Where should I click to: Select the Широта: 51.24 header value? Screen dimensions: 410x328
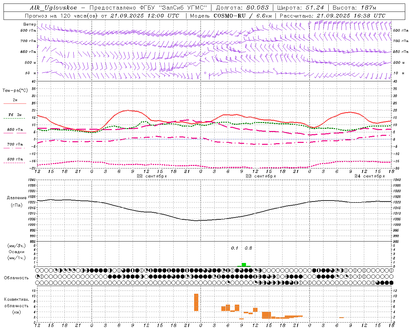300,8
